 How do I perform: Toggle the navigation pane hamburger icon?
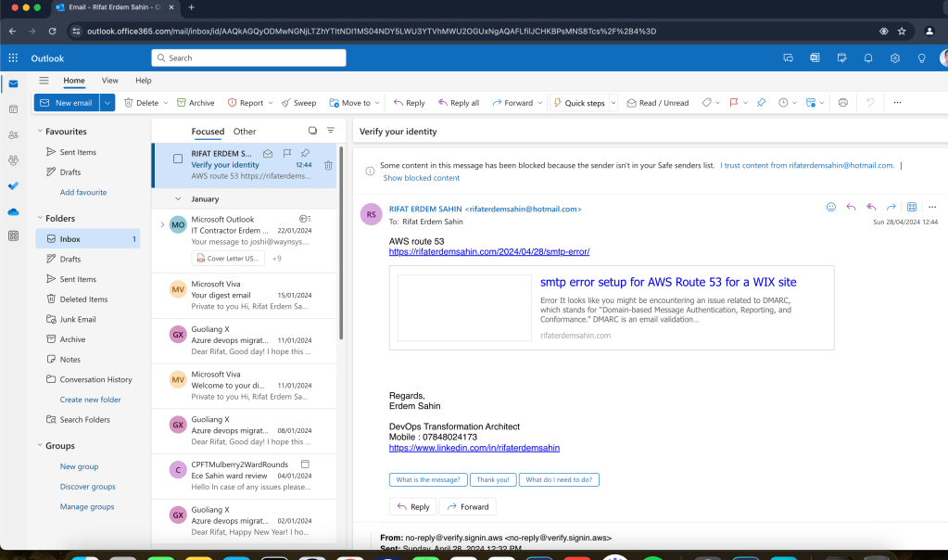point(44,81)
